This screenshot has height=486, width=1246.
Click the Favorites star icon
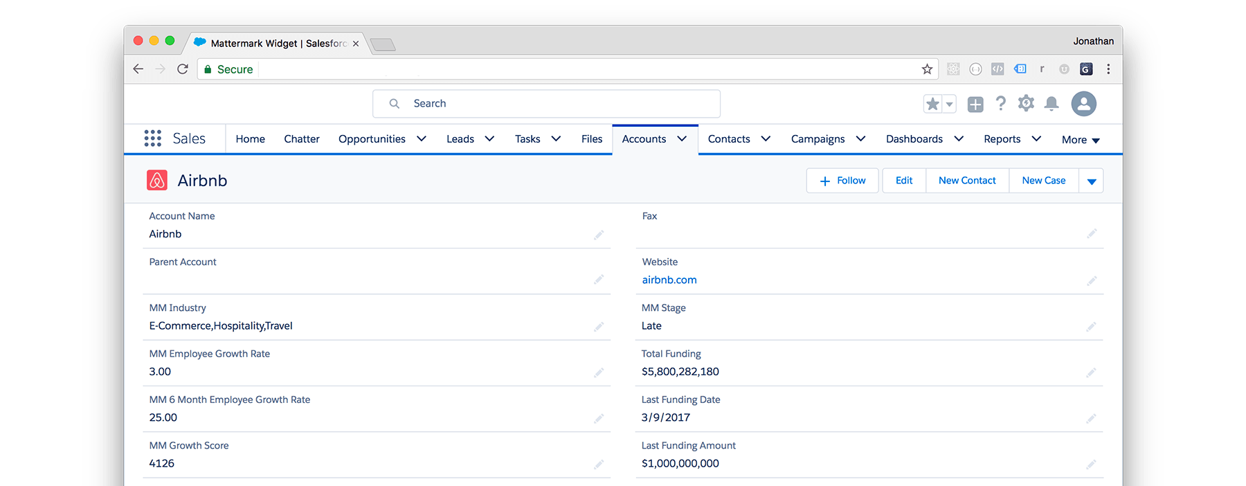(932, 104)
